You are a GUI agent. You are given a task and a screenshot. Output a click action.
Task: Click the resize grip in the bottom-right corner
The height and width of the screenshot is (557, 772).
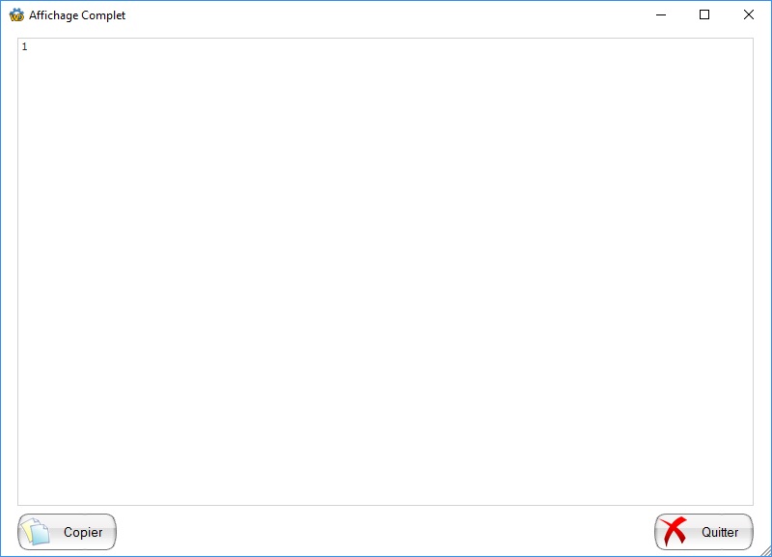[x=765, y=550]
